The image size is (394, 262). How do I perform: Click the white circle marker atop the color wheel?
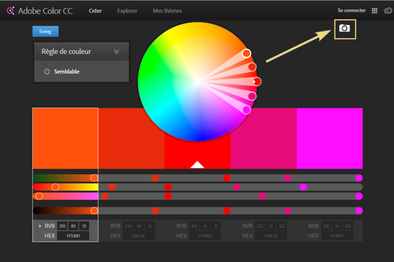247,53
